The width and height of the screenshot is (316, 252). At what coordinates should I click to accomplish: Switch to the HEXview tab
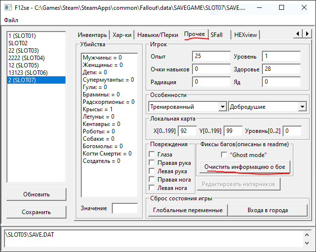pyautogui.click(x=246, y=35)
